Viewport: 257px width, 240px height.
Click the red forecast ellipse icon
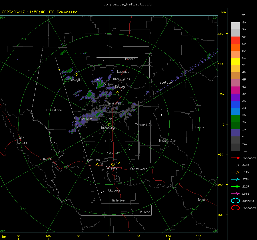point(235,208)
